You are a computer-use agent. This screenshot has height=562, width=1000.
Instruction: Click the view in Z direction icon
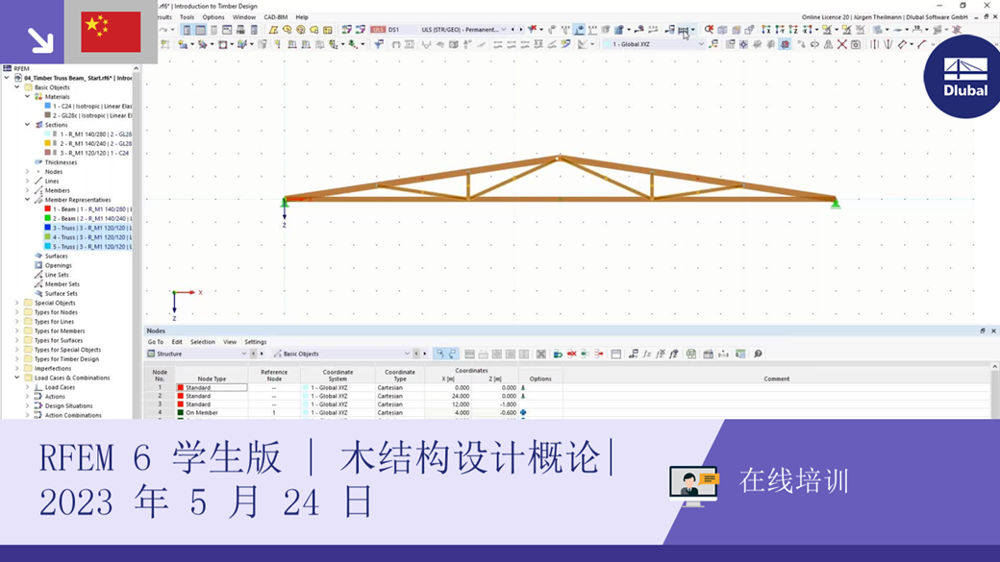point(793,30)
